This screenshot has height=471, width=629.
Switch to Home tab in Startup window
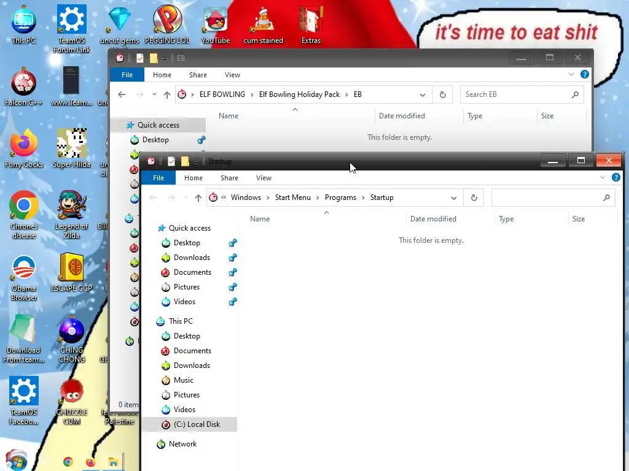pyautogui.click(x=193, y=178)
